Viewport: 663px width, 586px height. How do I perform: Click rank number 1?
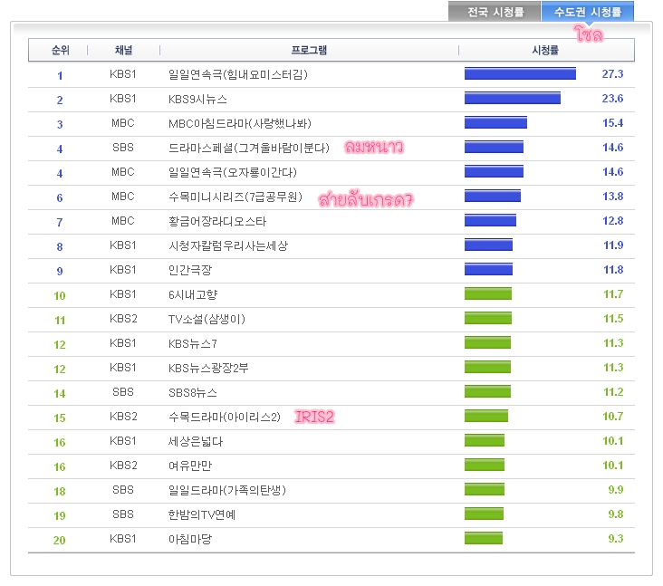(60, 76)
